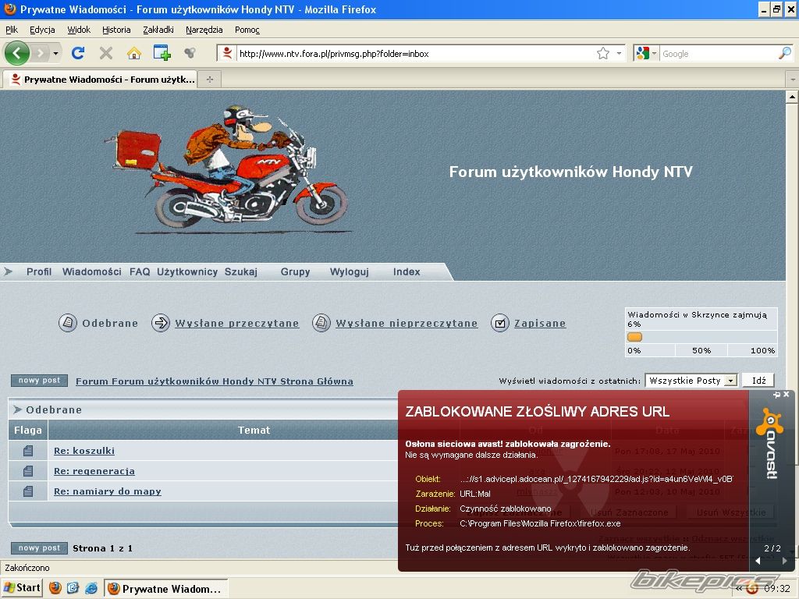This screenshot has width=799, height=599.
Task: Click the Flaga column header
Action: (28, 431)
